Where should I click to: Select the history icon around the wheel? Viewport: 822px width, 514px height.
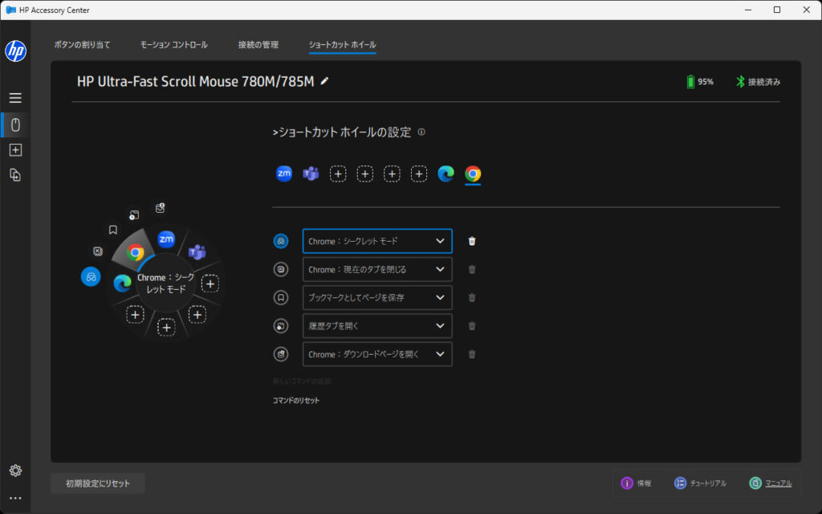(x=134, y=215)
